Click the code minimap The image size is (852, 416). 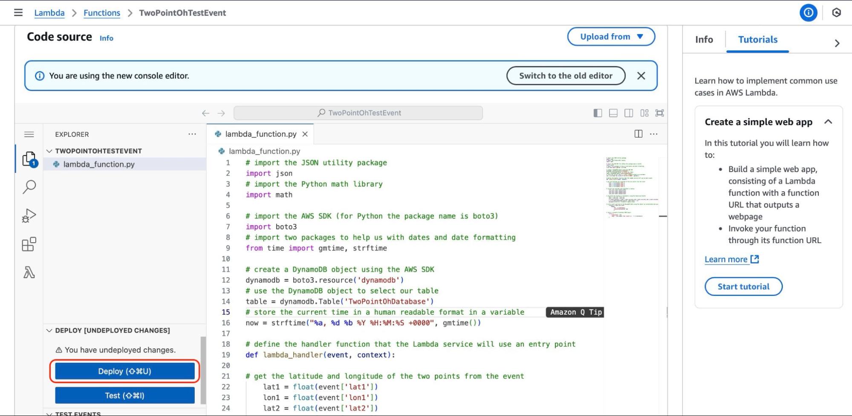click(x=633, y=187)
